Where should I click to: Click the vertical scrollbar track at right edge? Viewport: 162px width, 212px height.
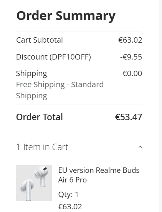pyautogui.click(x=160, y=106)
